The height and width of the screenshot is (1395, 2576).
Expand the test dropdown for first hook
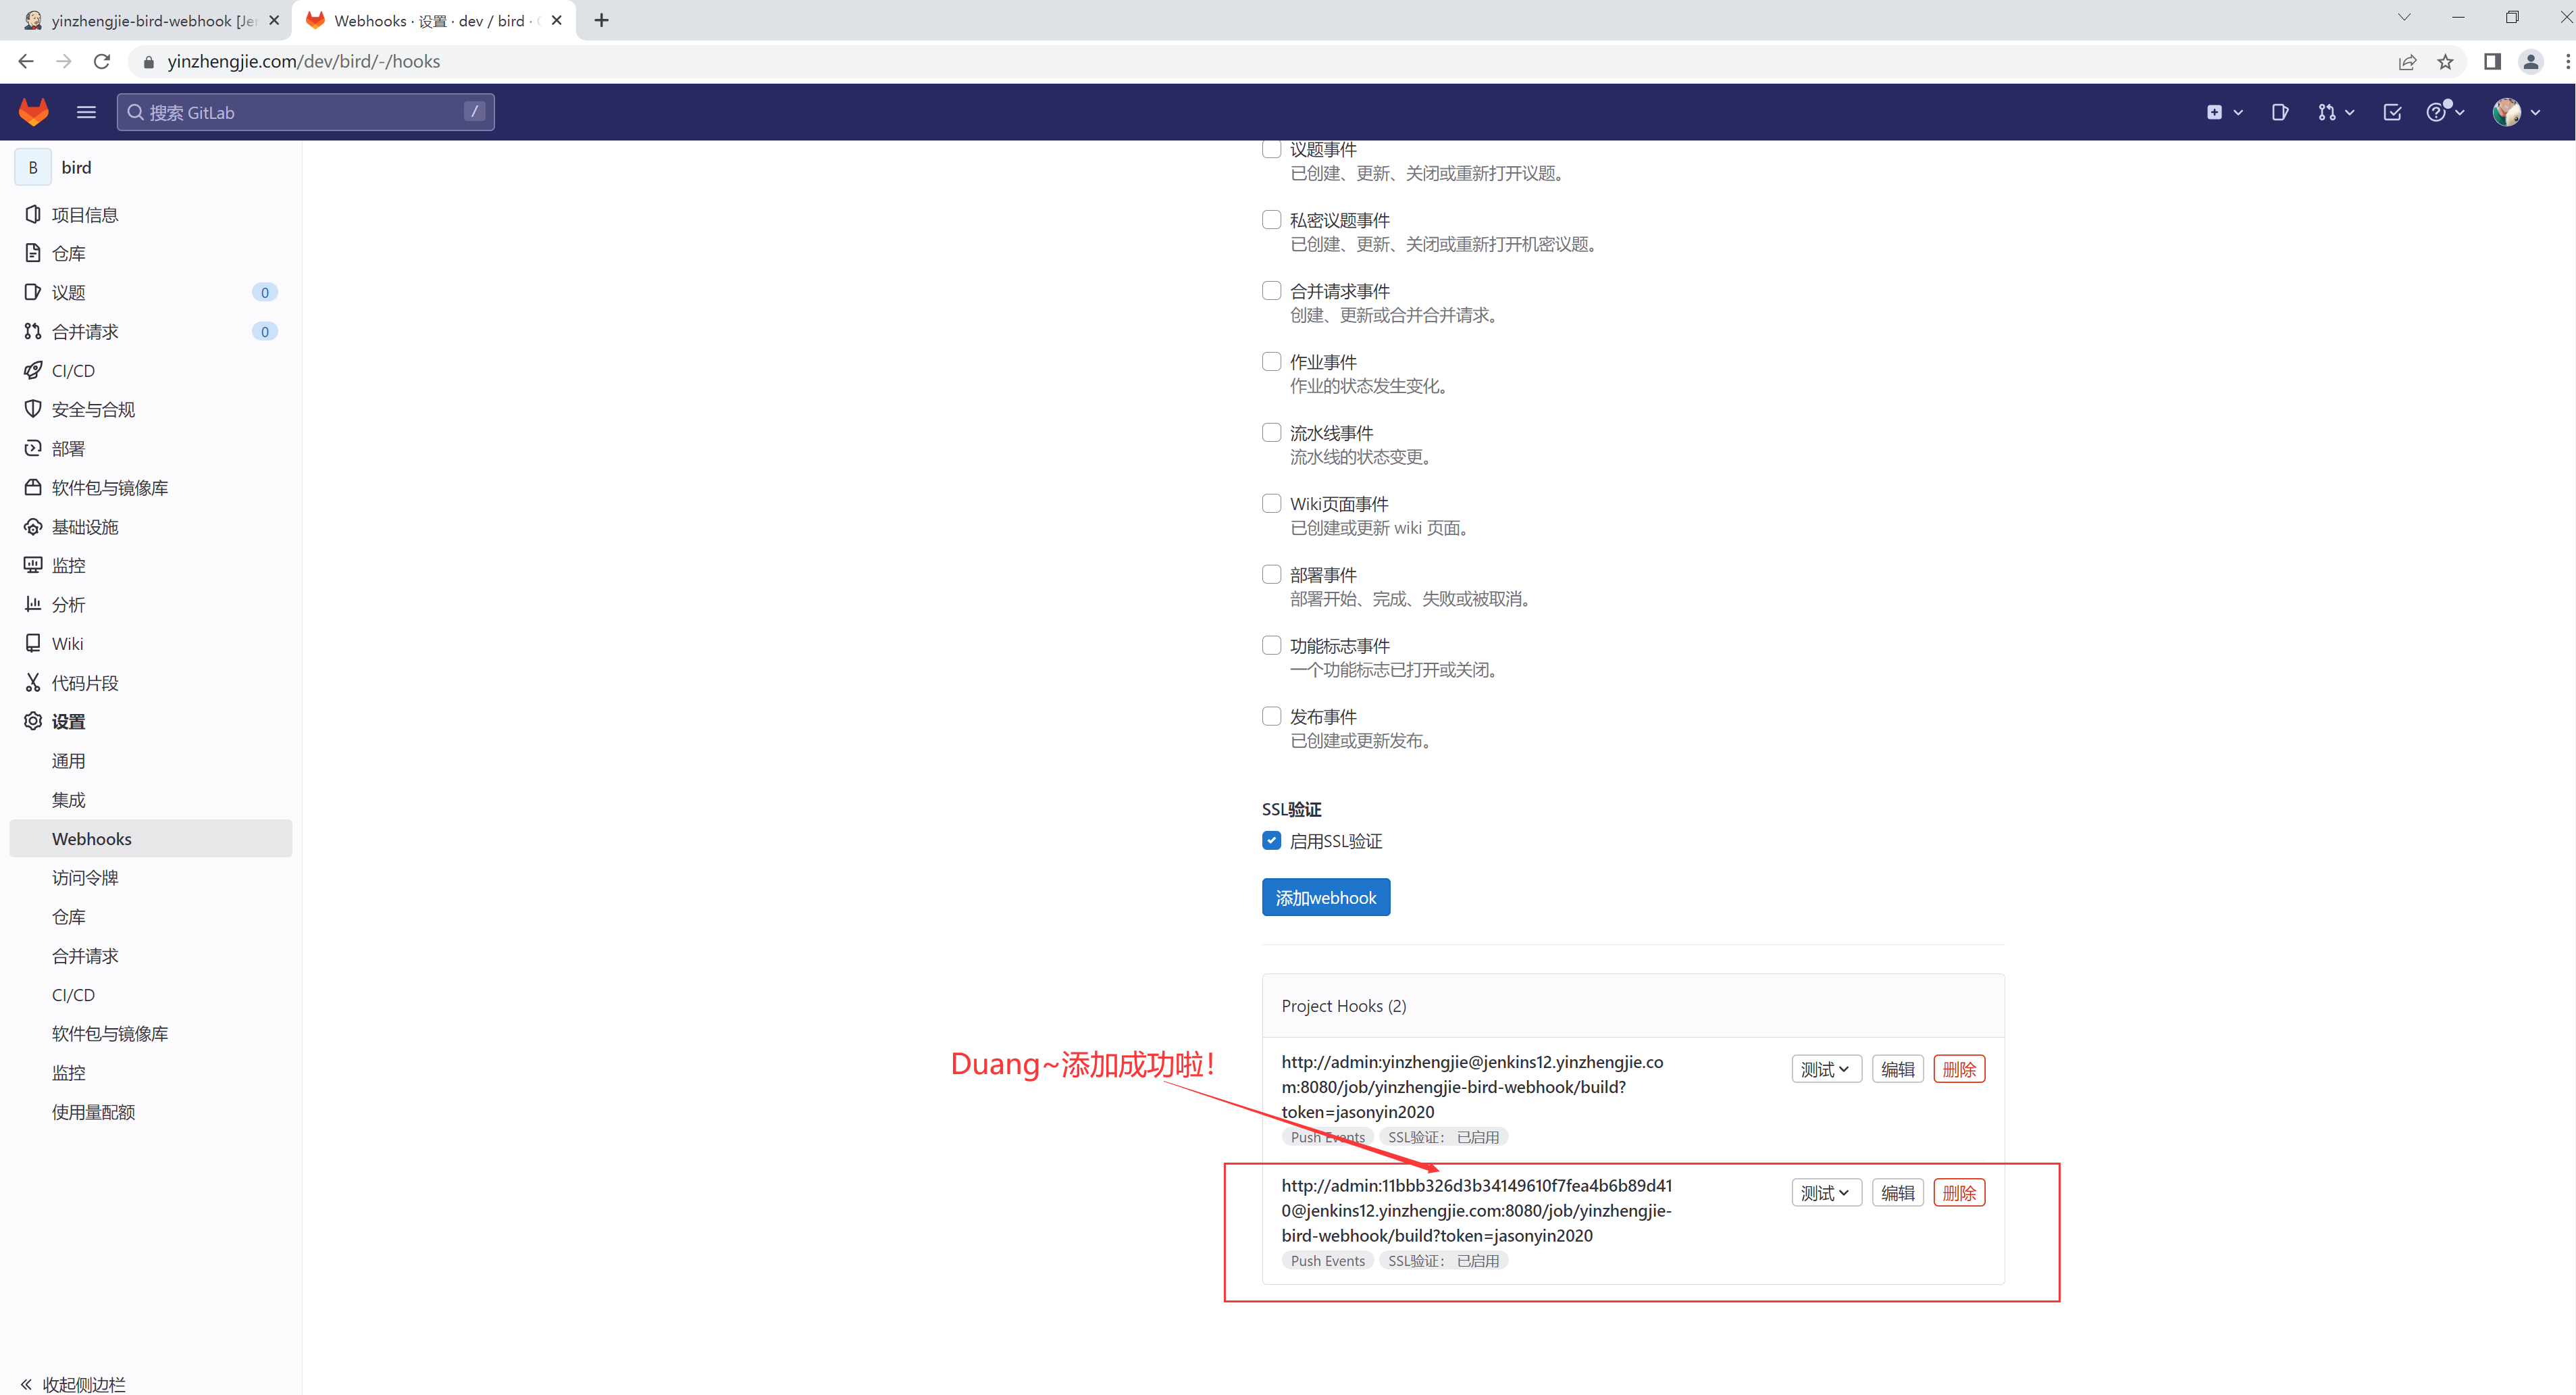tap(1825, 1069)
